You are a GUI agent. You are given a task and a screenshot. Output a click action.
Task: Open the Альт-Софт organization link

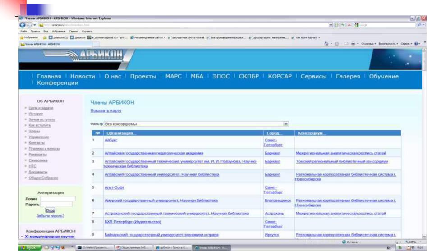[115, 187]
